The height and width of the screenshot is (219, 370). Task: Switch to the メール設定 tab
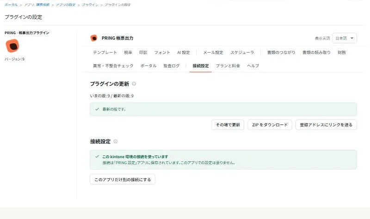pyautogui.click(x=213, y=53)
